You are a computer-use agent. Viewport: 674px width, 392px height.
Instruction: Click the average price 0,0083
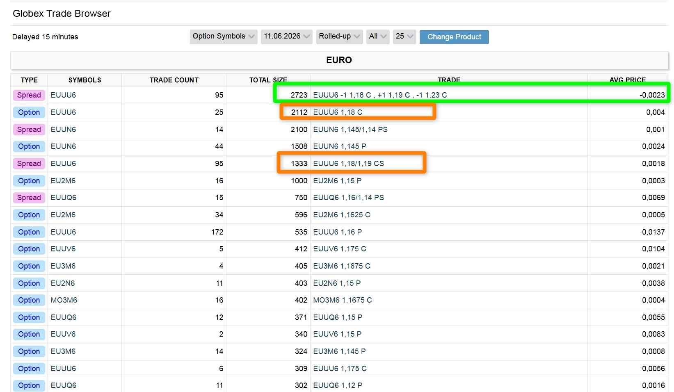[x=653, y=334]
